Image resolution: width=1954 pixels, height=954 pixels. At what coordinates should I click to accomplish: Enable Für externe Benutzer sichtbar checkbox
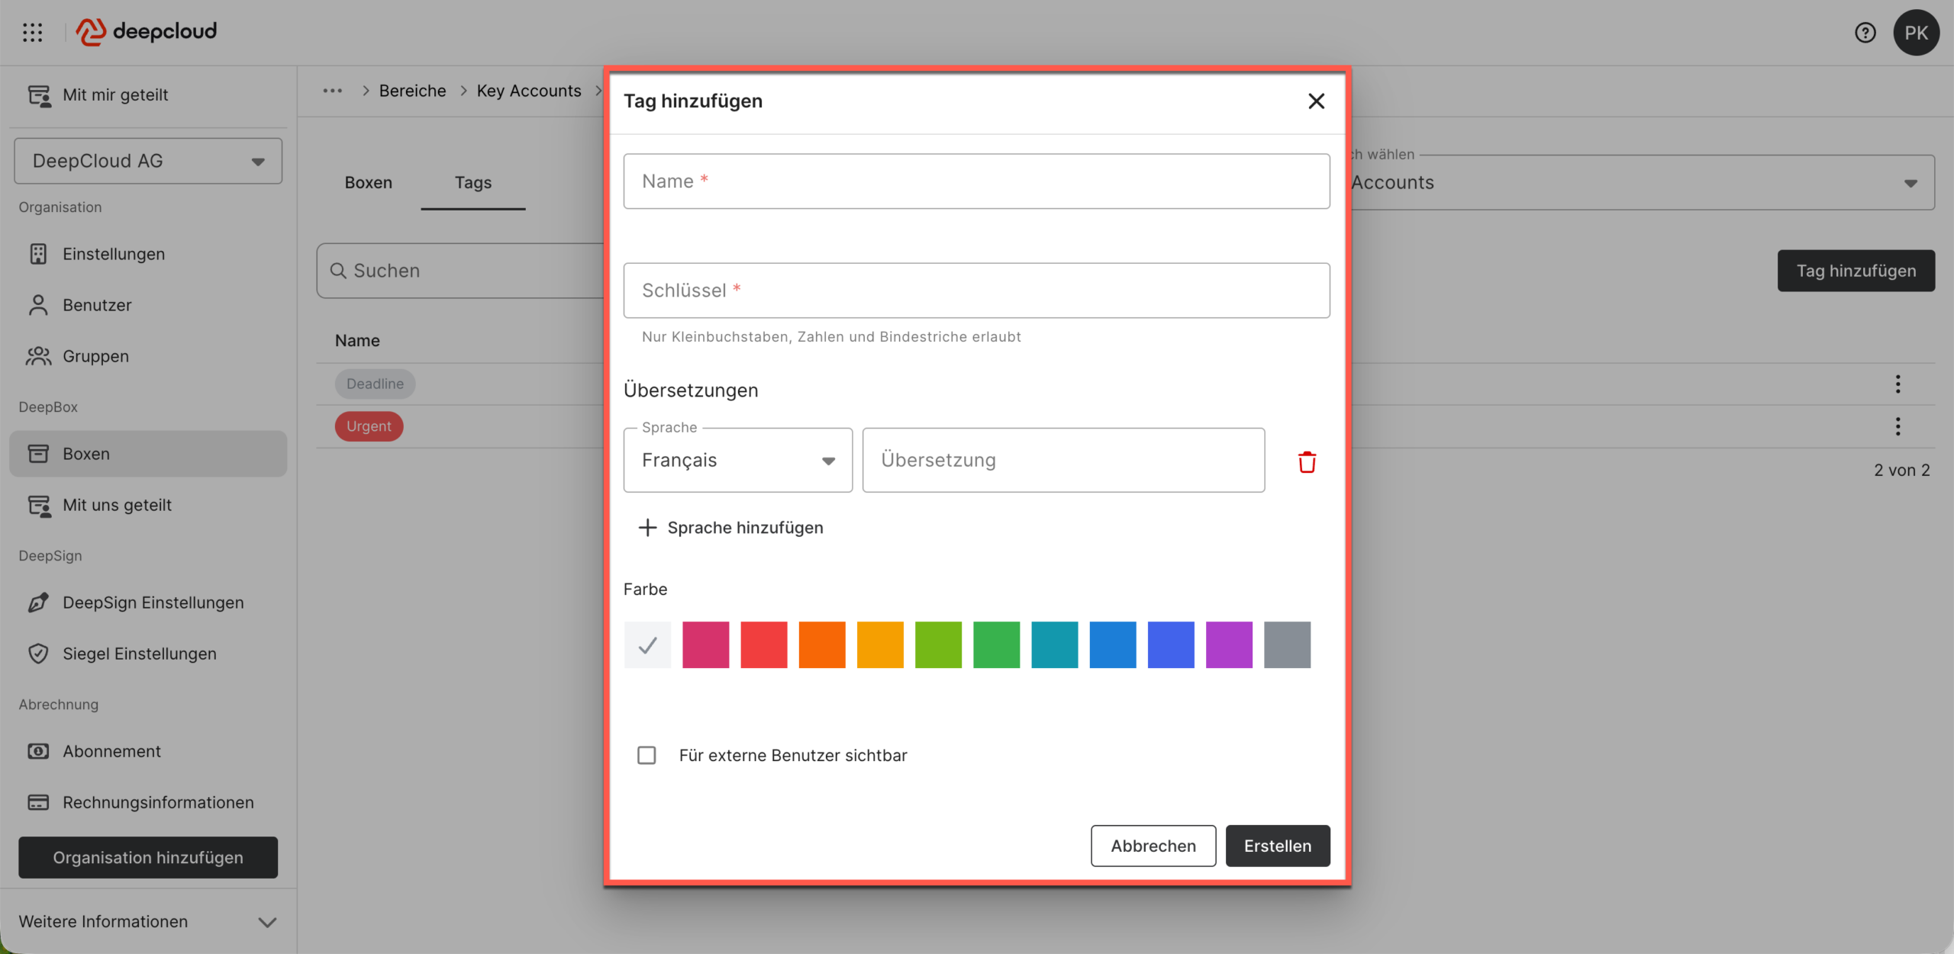click(646, 755)
